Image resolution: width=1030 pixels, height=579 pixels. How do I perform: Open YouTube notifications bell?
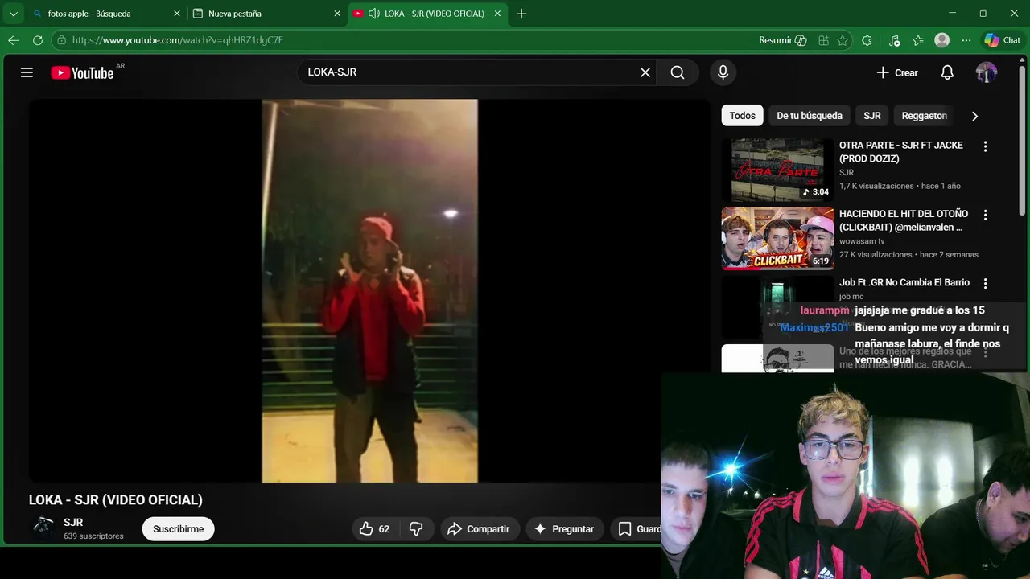(947, 72)
